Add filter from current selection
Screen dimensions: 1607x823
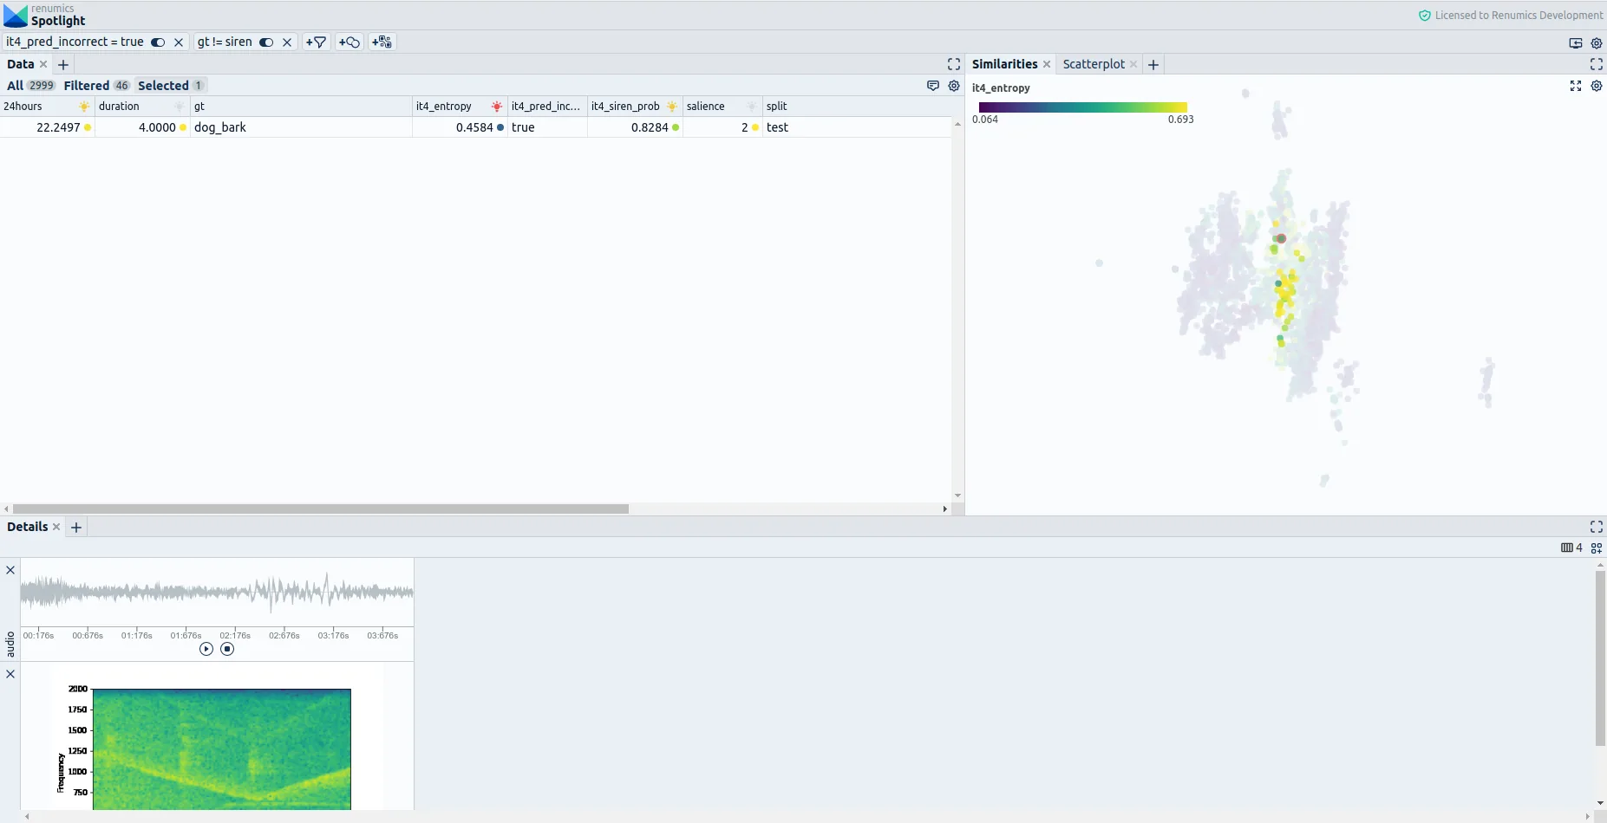[349, 42]
